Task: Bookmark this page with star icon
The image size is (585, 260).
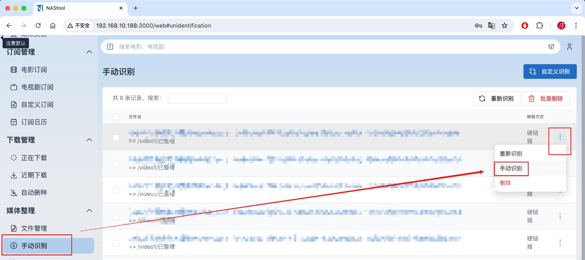Action: [505, 26]
